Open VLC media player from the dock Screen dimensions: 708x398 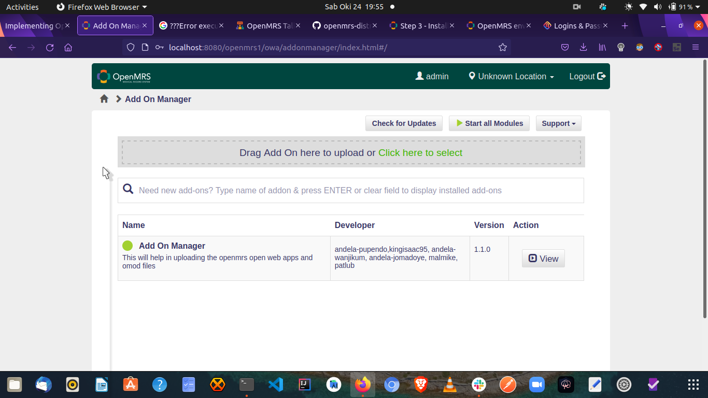(x=450, y=385)
